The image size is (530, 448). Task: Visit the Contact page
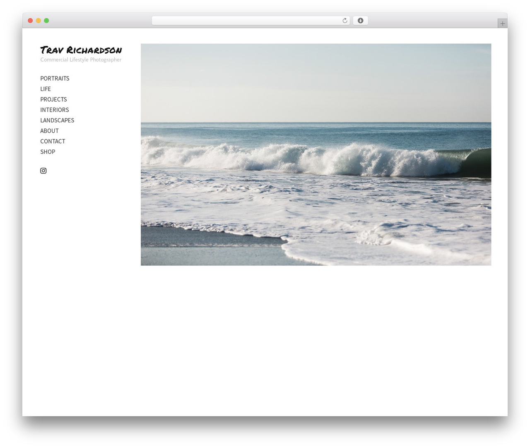coord(53,141)
